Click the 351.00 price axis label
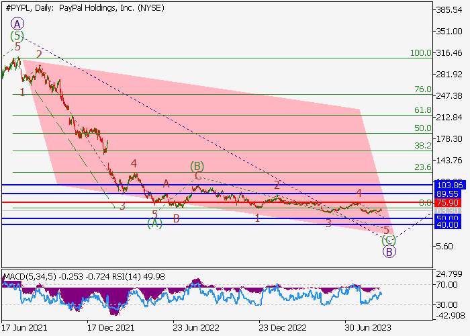This screenshot has height=336, width=470. (x=449, y=32)
